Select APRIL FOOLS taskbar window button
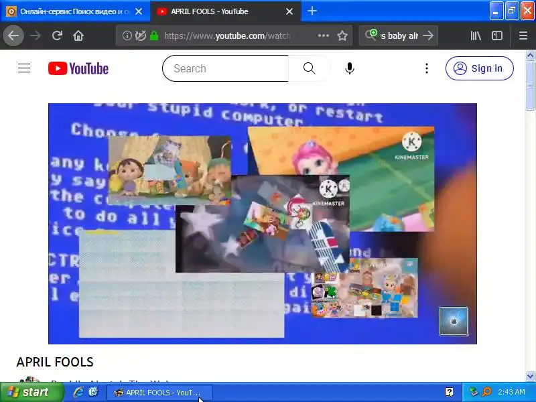The image size is (536, 402). pyautogui.click(x=159, y=393)
